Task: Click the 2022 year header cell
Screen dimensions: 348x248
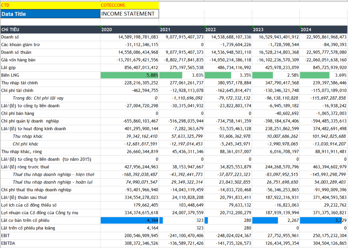Action: tap(228, 30)
